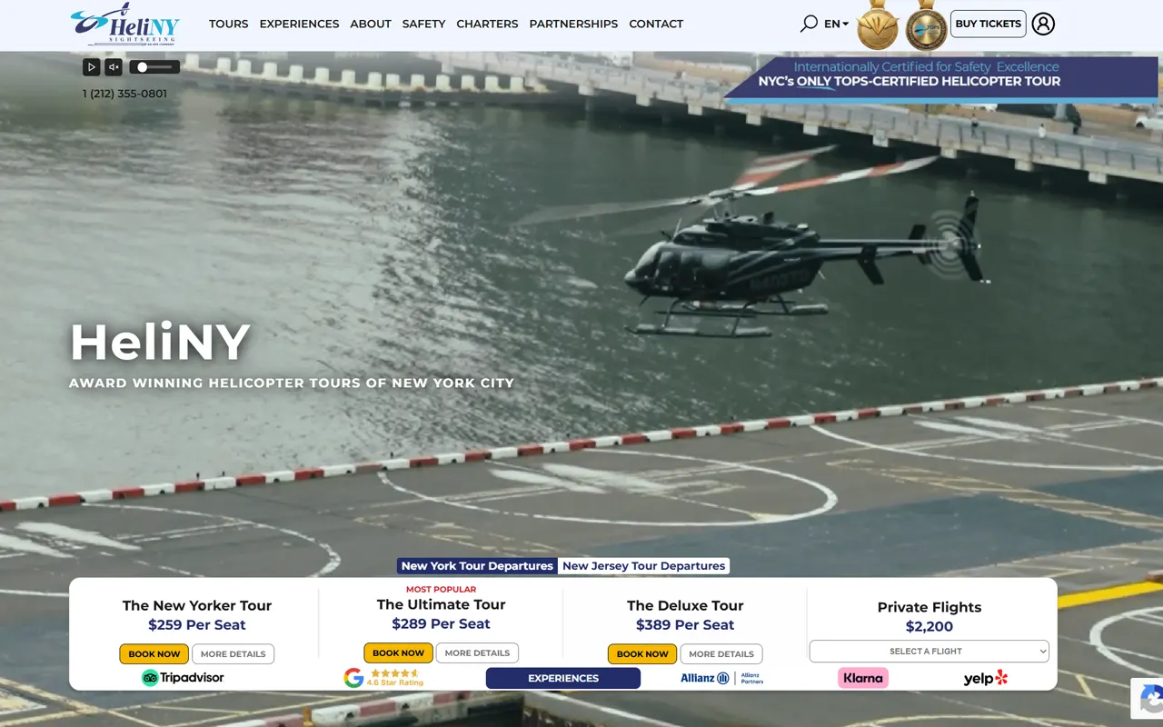Open the Charters menu item

[487, 24]
